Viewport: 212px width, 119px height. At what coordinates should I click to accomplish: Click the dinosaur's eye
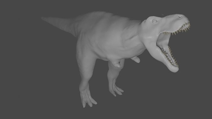click(x=155, y=22)
